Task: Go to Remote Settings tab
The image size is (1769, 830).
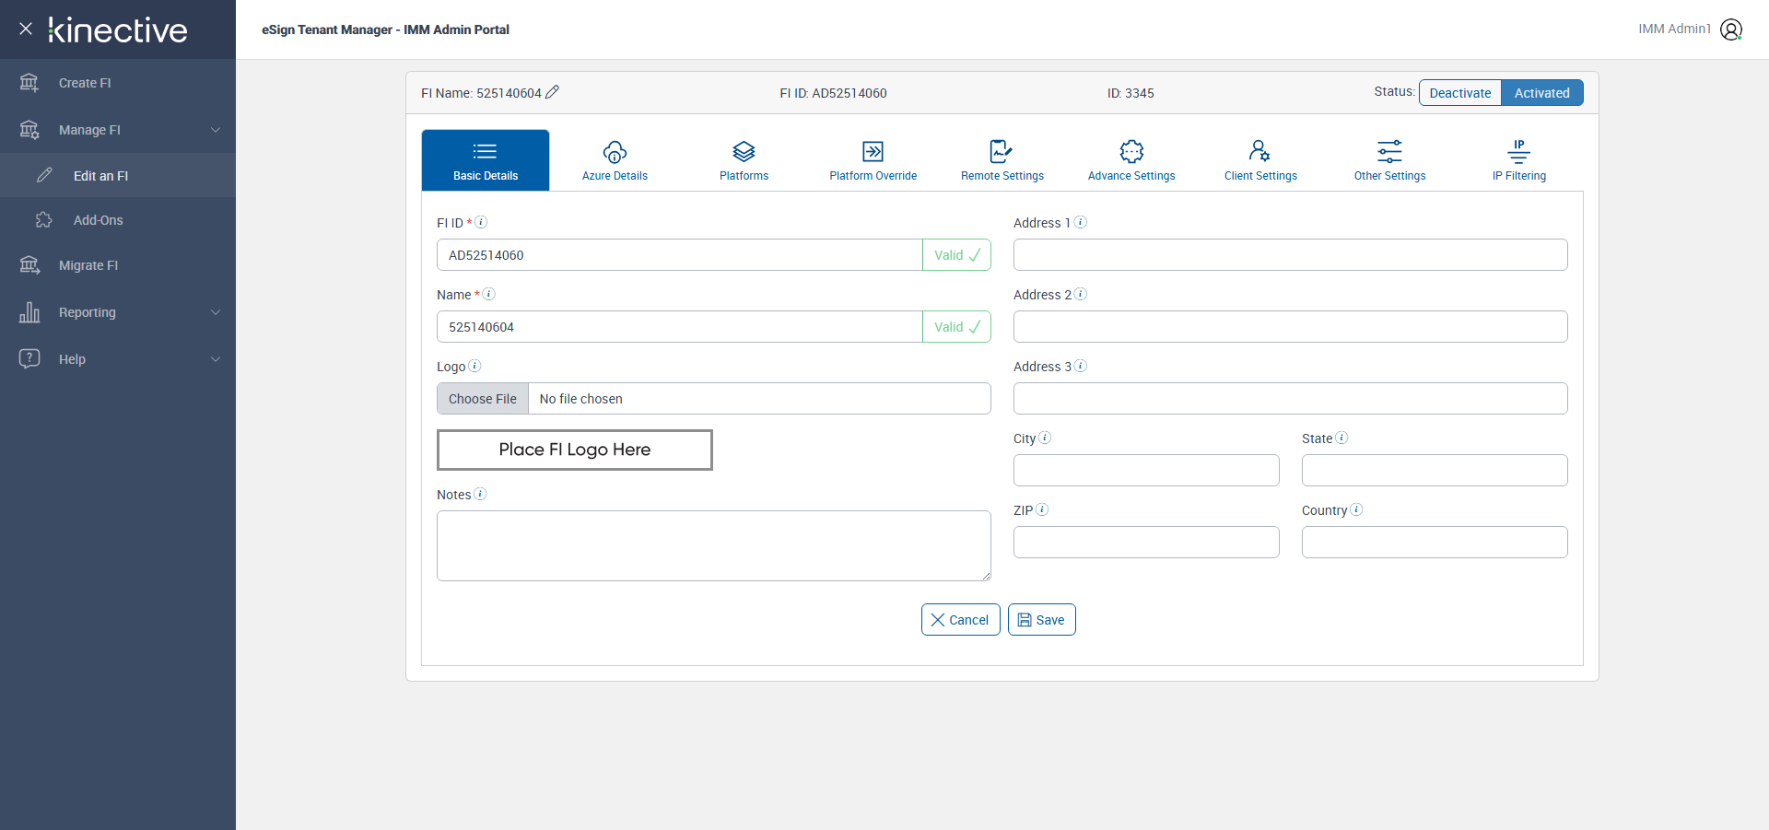Action: click(x=1002, y=160)
